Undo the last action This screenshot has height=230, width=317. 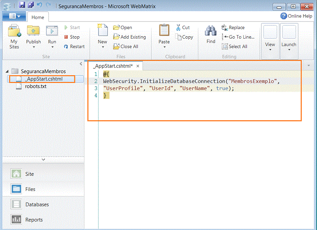tap(39, 5)
